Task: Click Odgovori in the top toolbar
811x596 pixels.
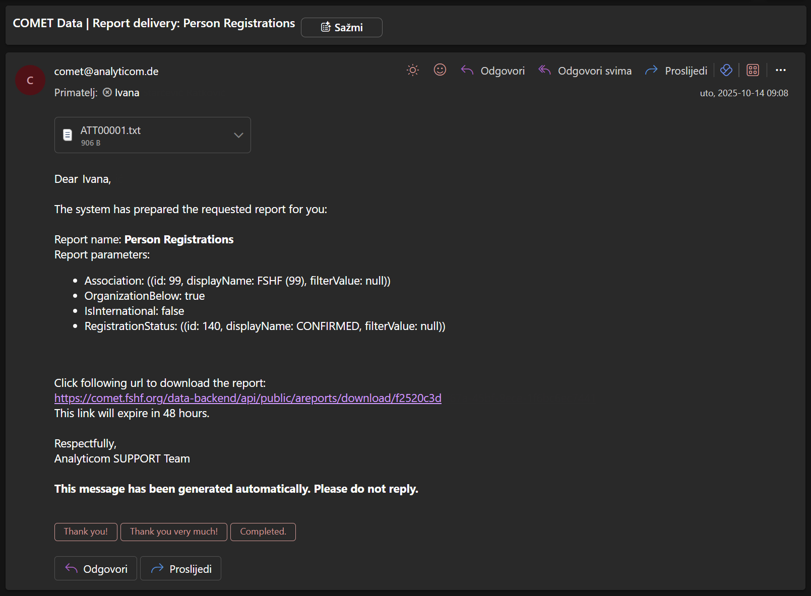Action: pos(493,71)
